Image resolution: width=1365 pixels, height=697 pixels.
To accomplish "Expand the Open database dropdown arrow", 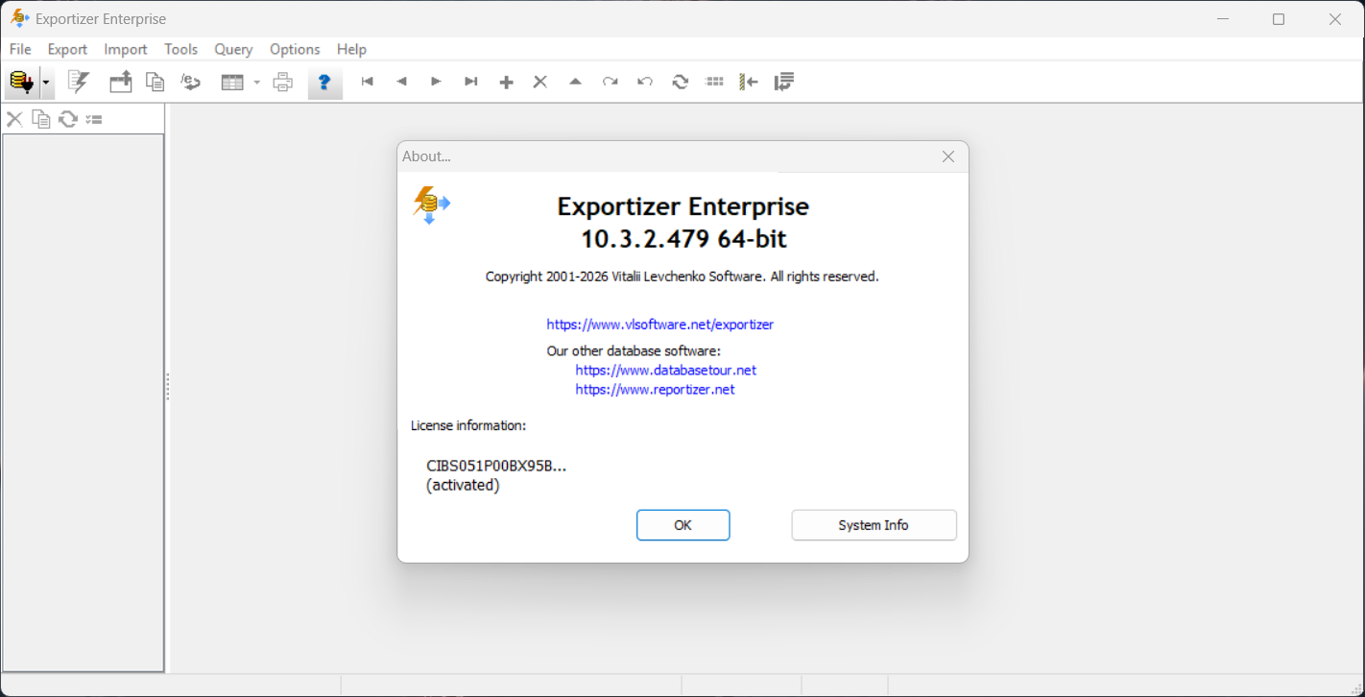I will pos(46,83).
